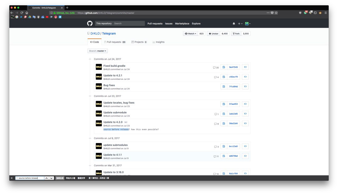Expand the Watch dropdown
The image size is (338, 194).
190,33
